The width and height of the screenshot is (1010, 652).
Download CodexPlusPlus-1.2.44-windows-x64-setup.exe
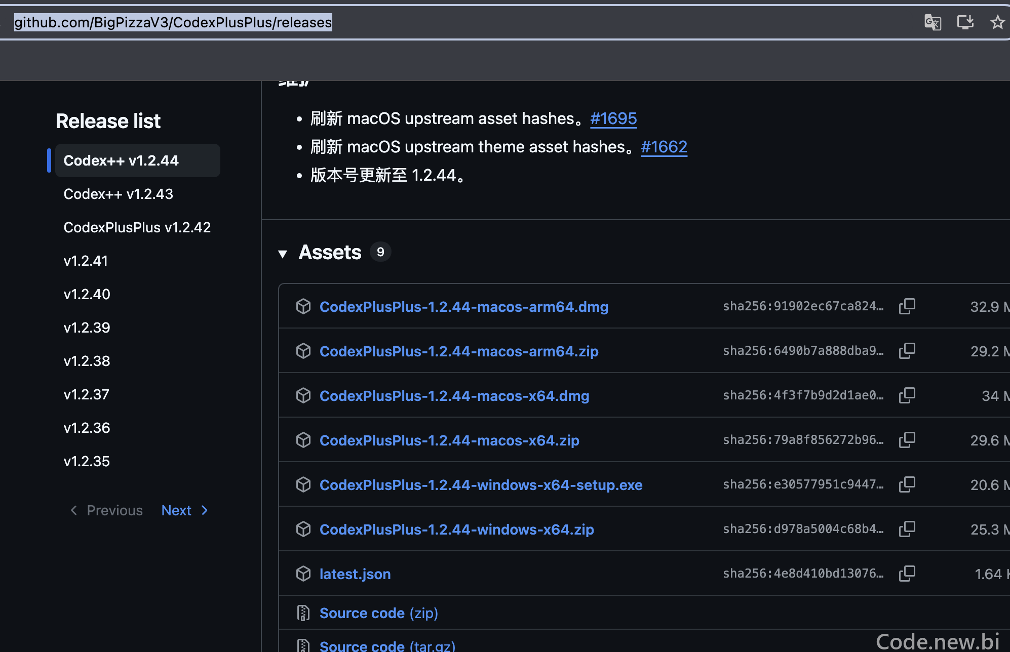tap(481, 485)
